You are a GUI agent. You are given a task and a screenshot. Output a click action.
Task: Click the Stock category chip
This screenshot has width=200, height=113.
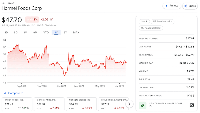click(x=144, y=21)
